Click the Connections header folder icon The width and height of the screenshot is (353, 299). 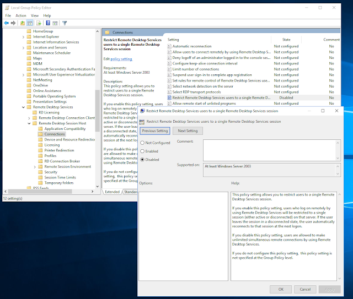(107, 32)
